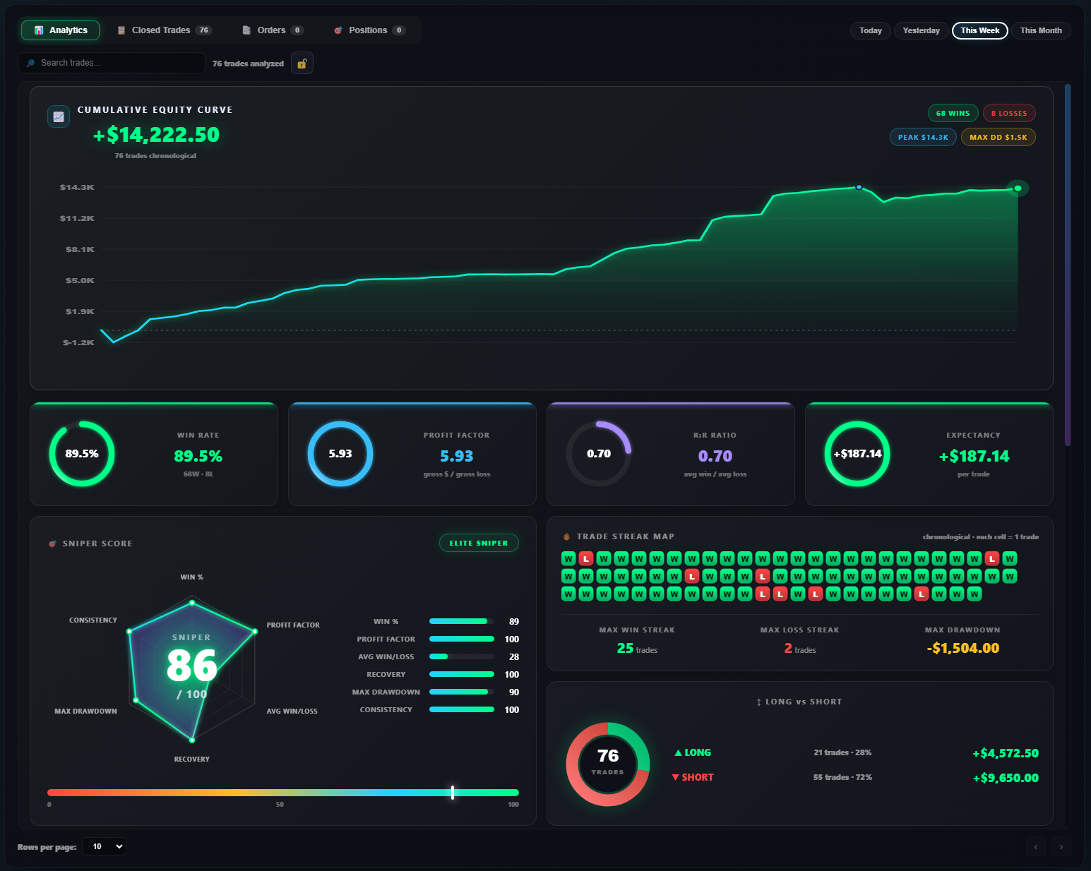1091x871 pixels.
Task: Click the profit factor 5.93 ring gauge
Action: (340, 454)
